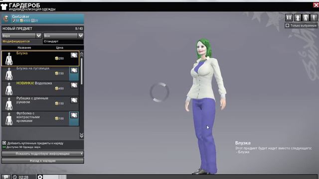The image size is (319, 179).
Task: Click the 'Блузка' heading in preview description
Action: (243, 143)
